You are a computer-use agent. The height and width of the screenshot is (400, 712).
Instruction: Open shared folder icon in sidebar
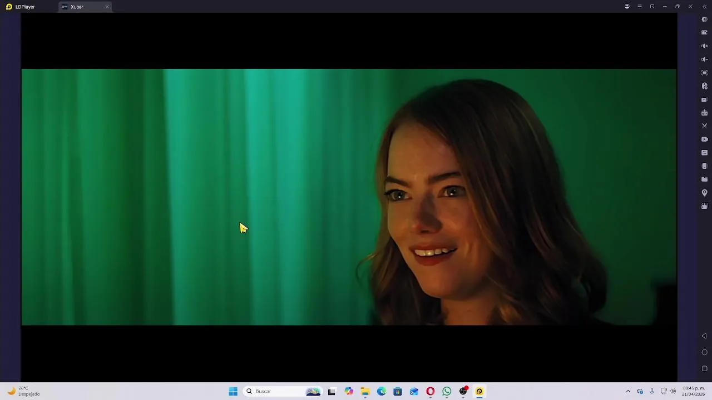704,179
